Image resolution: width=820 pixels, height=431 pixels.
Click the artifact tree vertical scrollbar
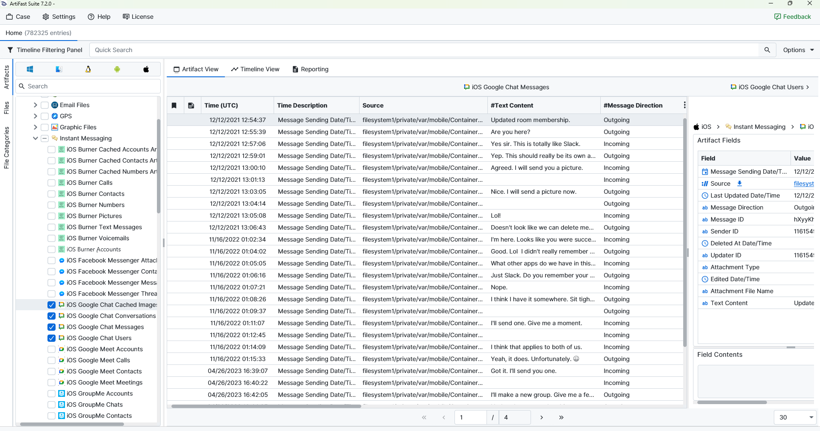coord(159,166)
